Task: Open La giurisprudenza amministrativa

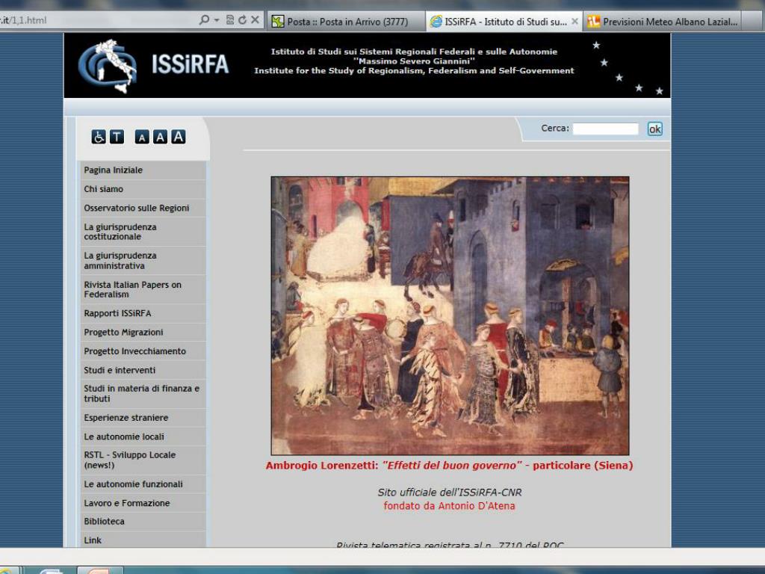Action: click(x=143, y=261)
